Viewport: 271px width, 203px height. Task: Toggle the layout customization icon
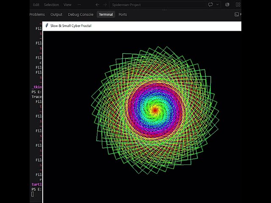[238, 5]
